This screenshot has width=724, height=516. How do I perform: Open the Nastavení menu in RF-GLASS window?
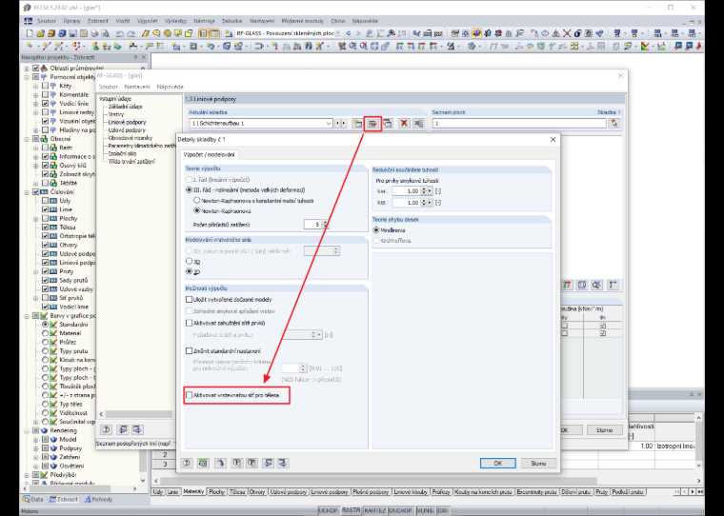click(x=137, y=87)
